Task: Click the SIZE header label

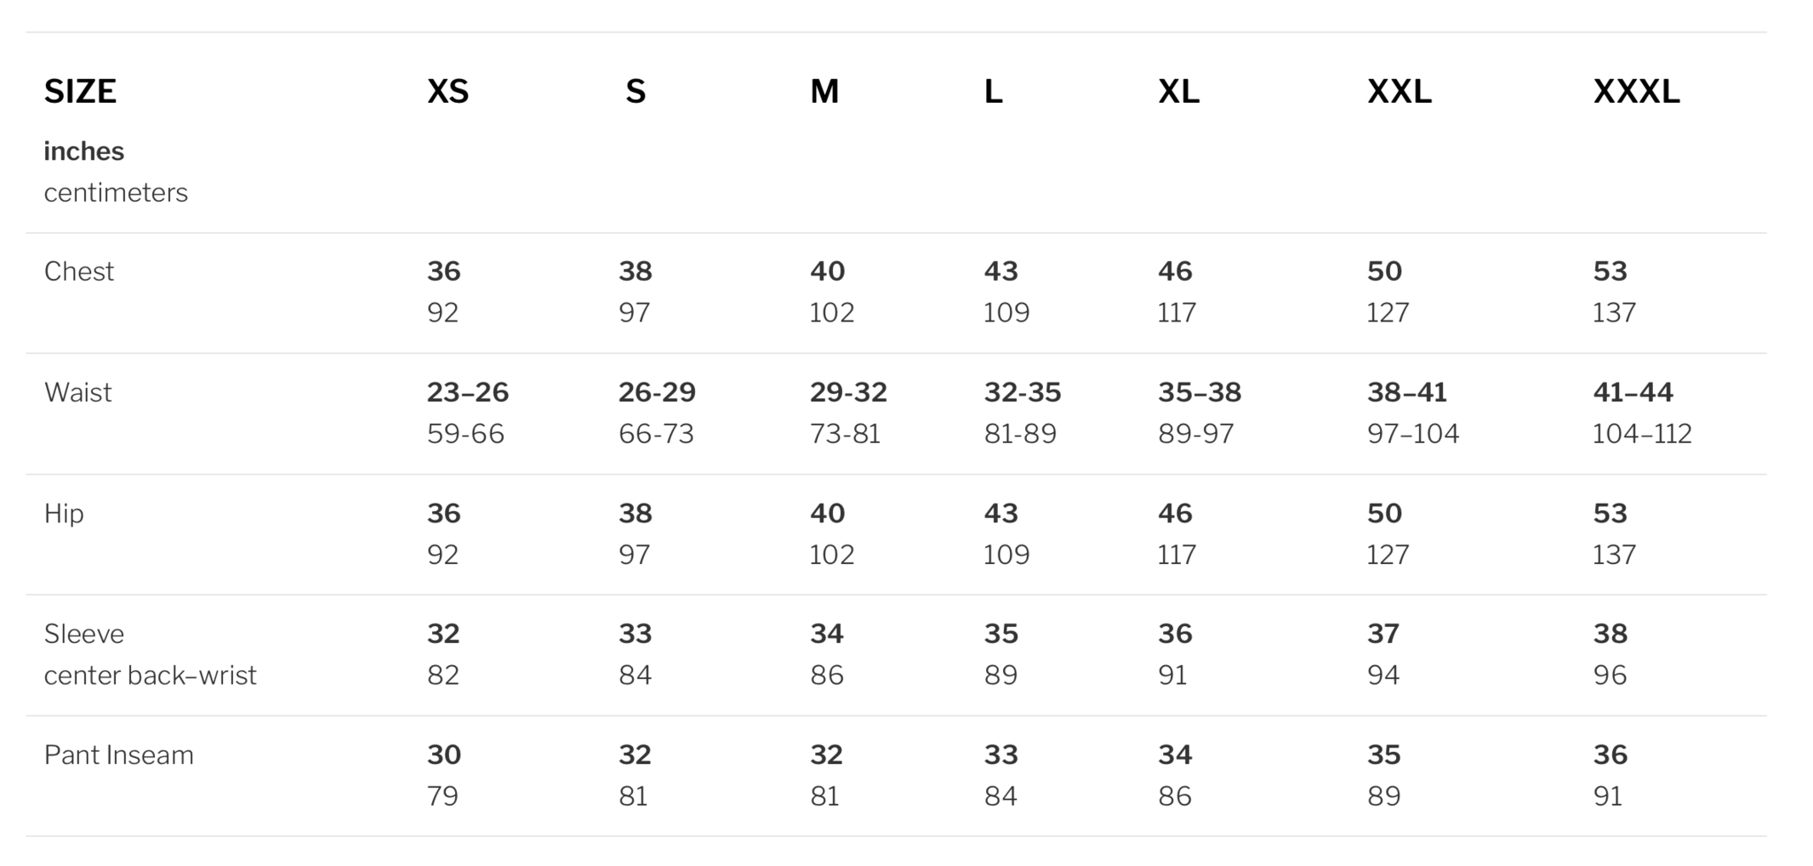Action: [x=80, y=91]
